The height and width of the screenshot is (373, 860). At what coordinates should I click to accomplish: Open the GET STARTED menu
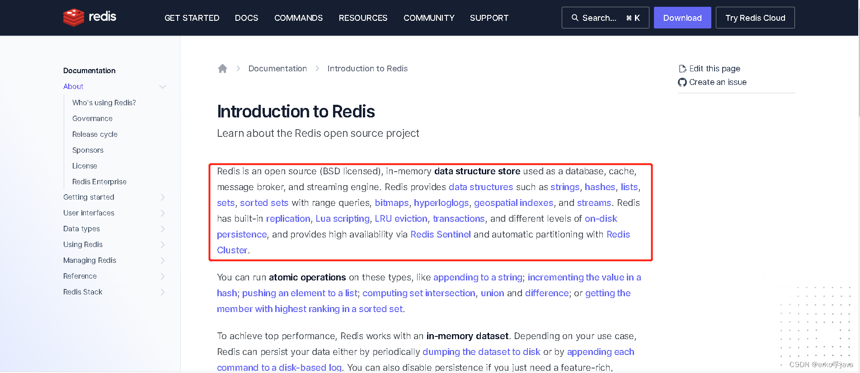pyautogui.click(x=192, y=18)
